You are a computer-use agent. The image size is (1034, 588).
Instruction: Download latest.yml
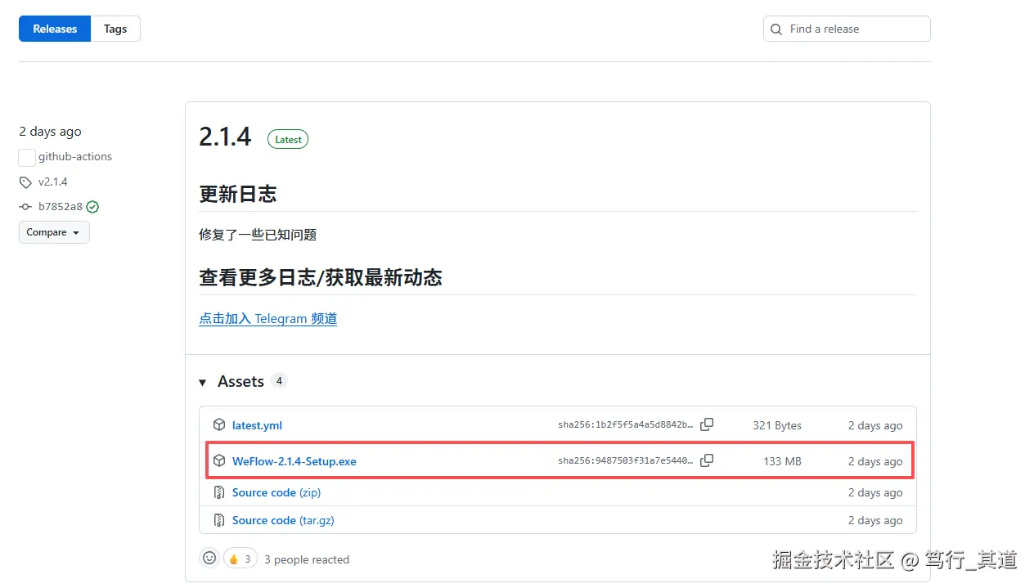257,425
